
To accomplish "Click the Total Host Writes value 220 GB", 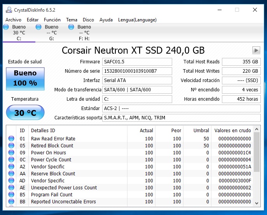I will (x=241, y=71).
